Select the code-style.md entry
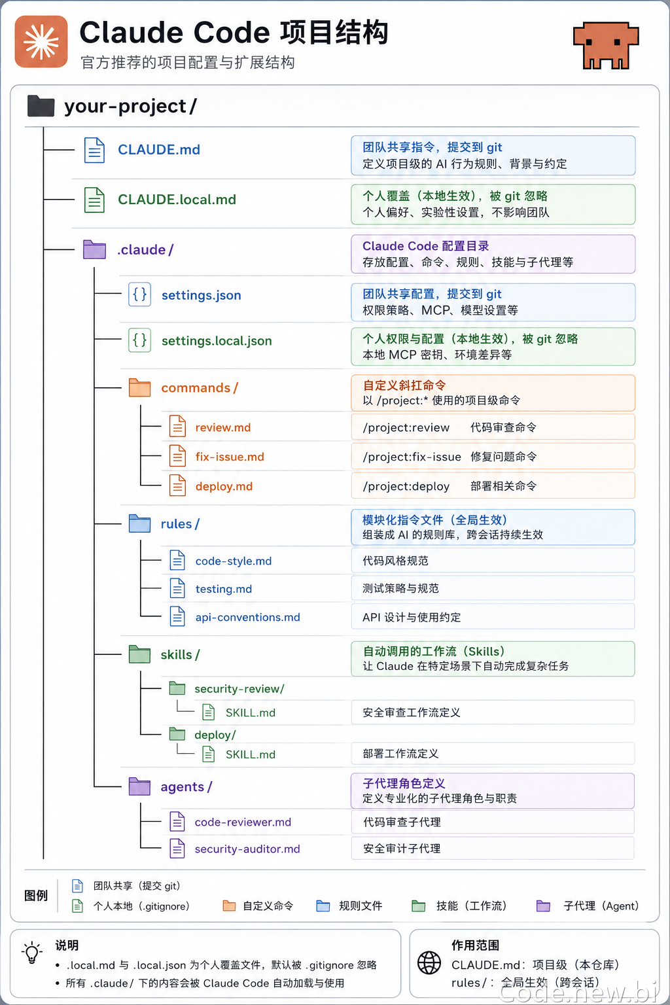 click(234, 561)
